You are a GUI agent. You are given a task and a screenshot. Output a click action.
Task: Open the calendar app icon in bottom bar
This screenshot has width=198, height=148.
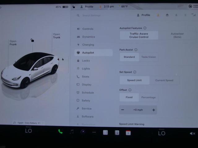pos(128,133)
